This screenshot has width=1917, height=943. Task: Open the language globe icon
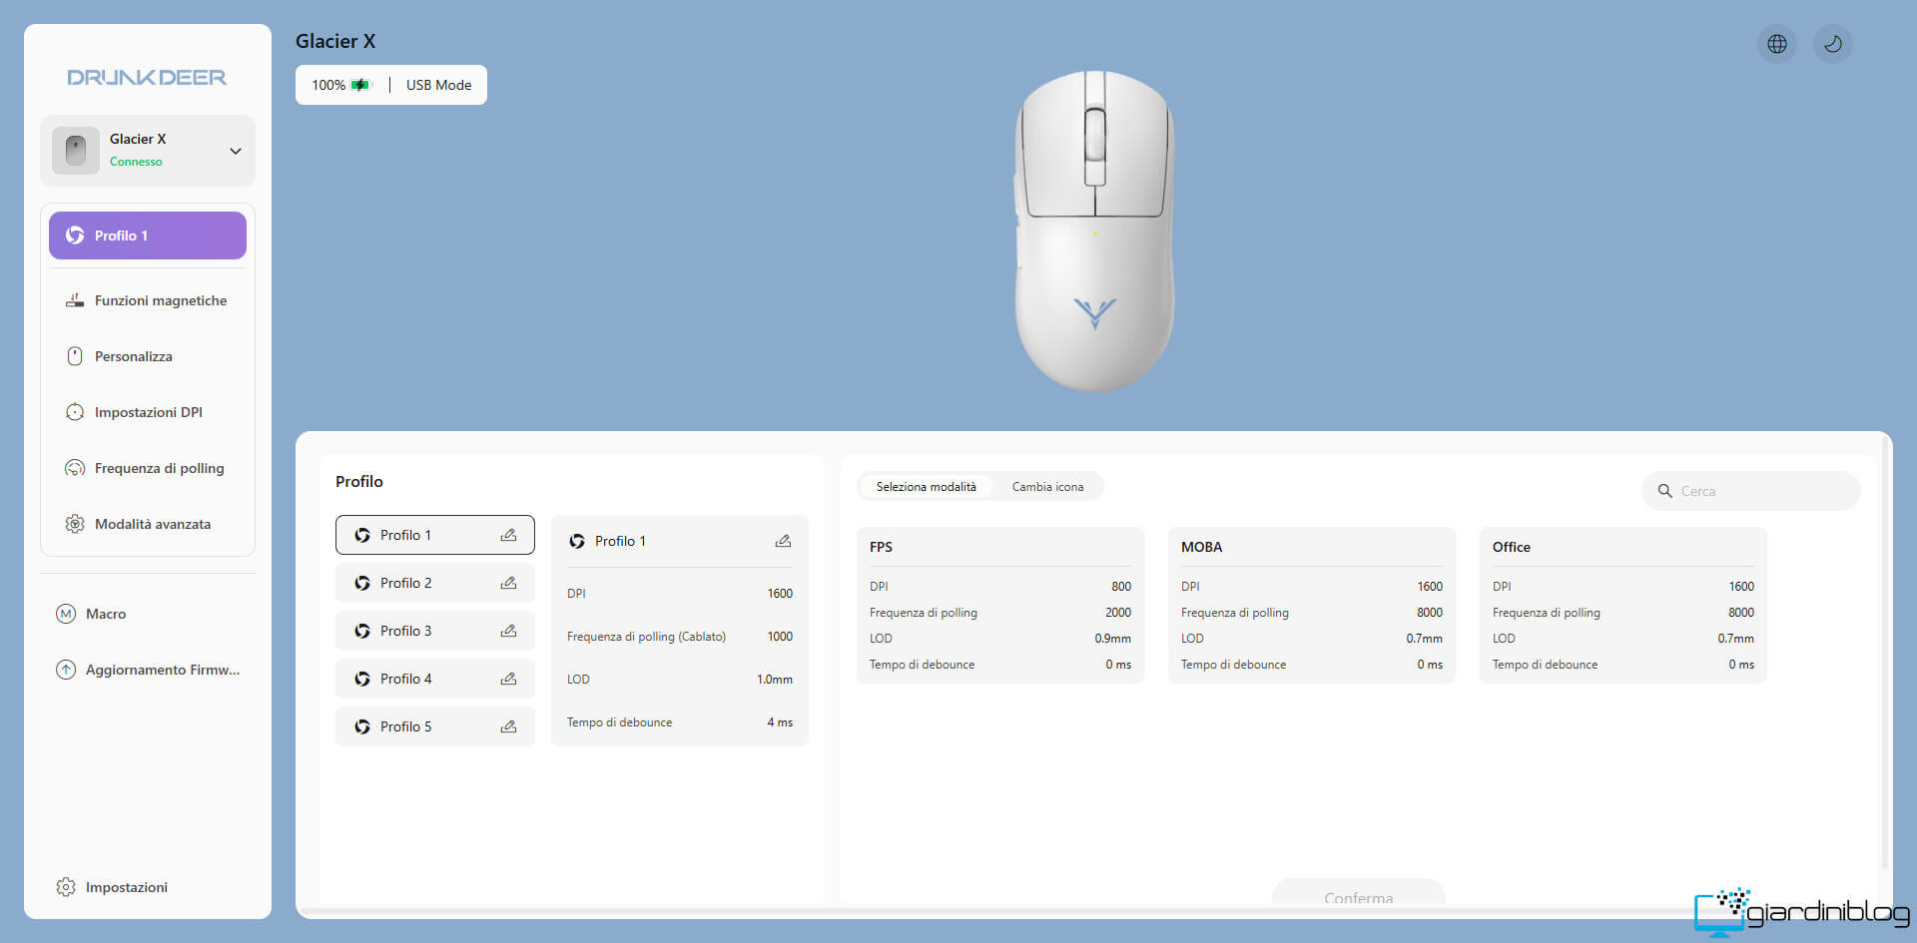[x=1777, y=44]
